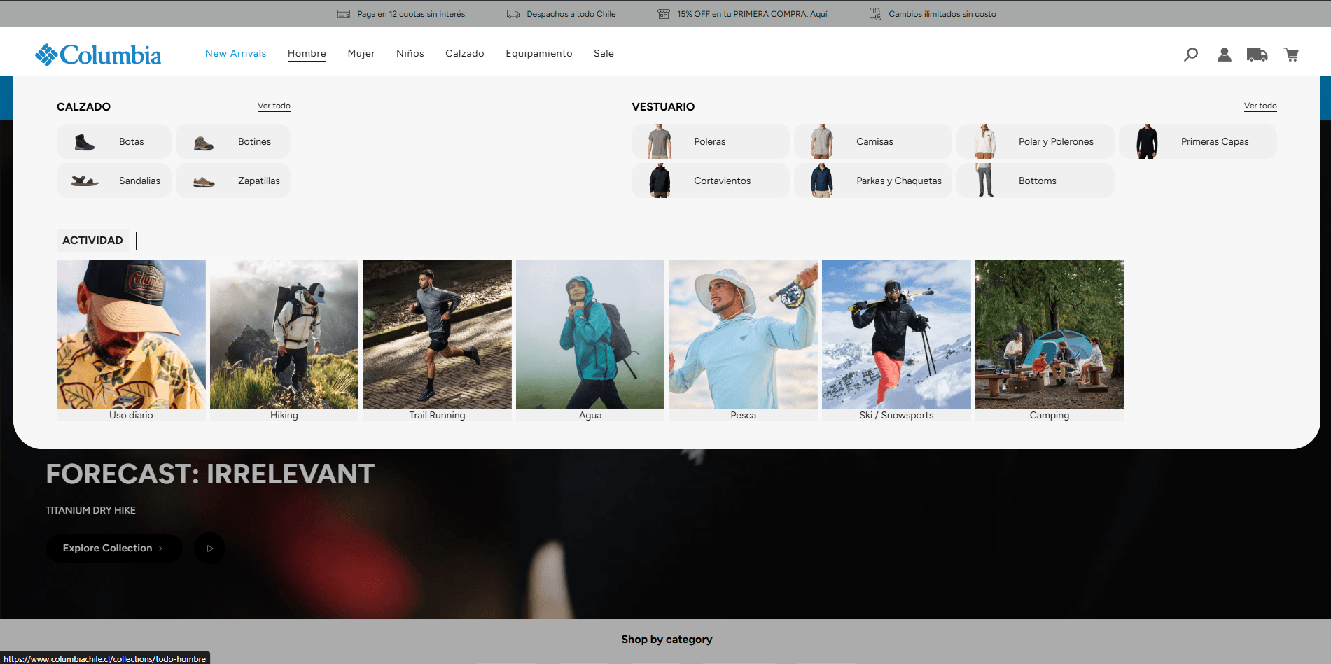Click Ver todo under Vestuario
The image size is (1331, 664).
pyautogui.click(x=1260, y=106)
